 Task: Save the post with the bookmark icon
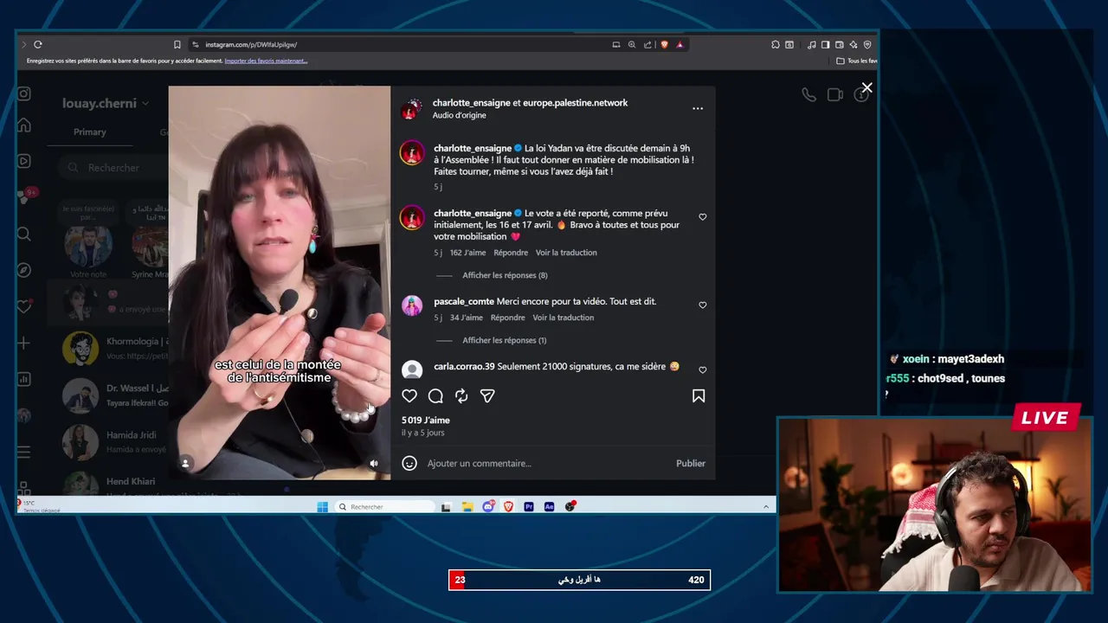coord(699,395)
